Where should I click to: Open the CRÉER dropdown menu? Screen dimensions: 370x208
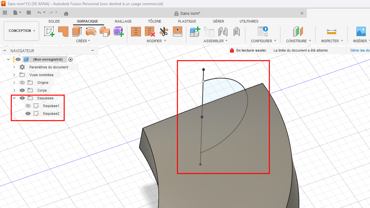[83, 41]
